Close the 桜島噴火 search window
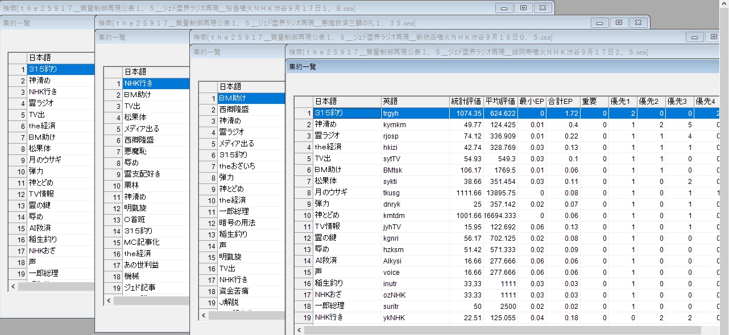This screenshot has width=729, height=335. (542, 8)
